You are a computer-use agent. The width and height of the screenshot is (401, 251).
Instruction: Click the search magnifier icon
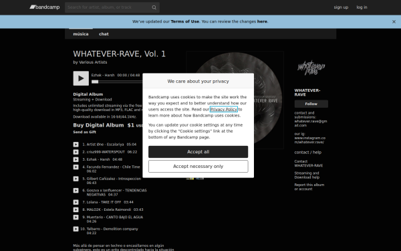pos(154,7)
